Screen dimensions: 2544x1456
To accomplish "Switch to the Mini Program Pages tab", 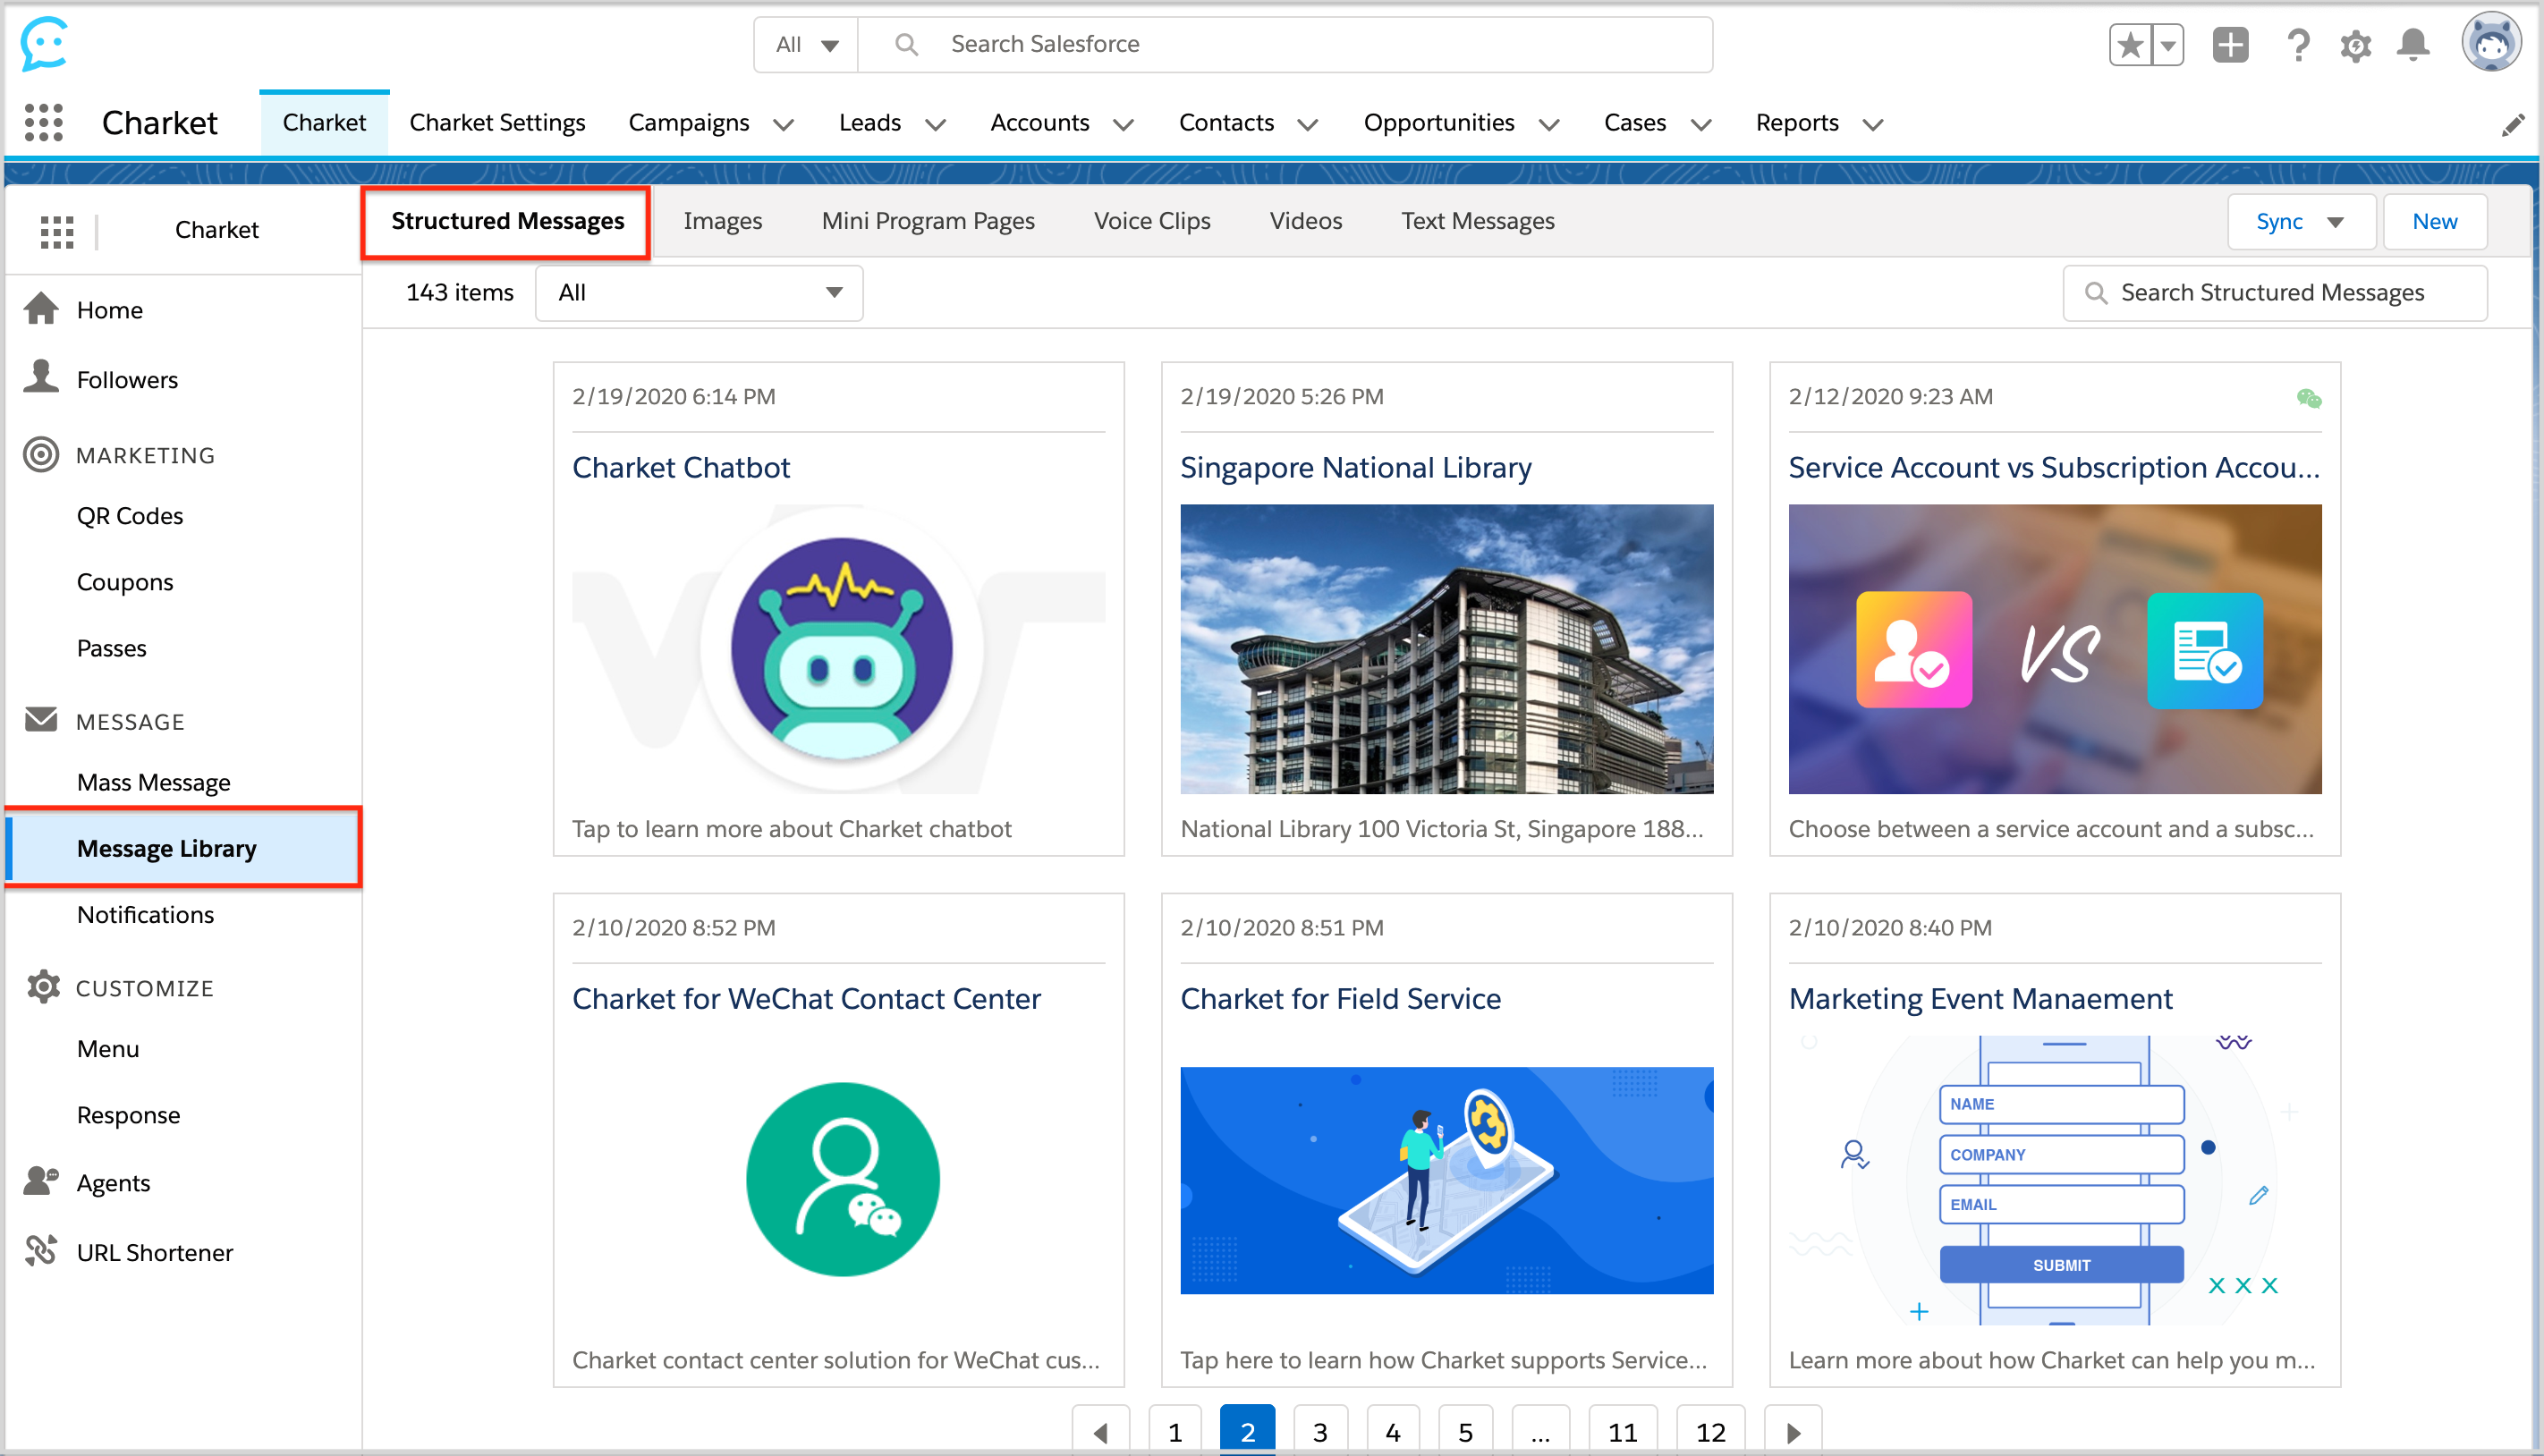I will pyautogui.click(x=928, y=221).
